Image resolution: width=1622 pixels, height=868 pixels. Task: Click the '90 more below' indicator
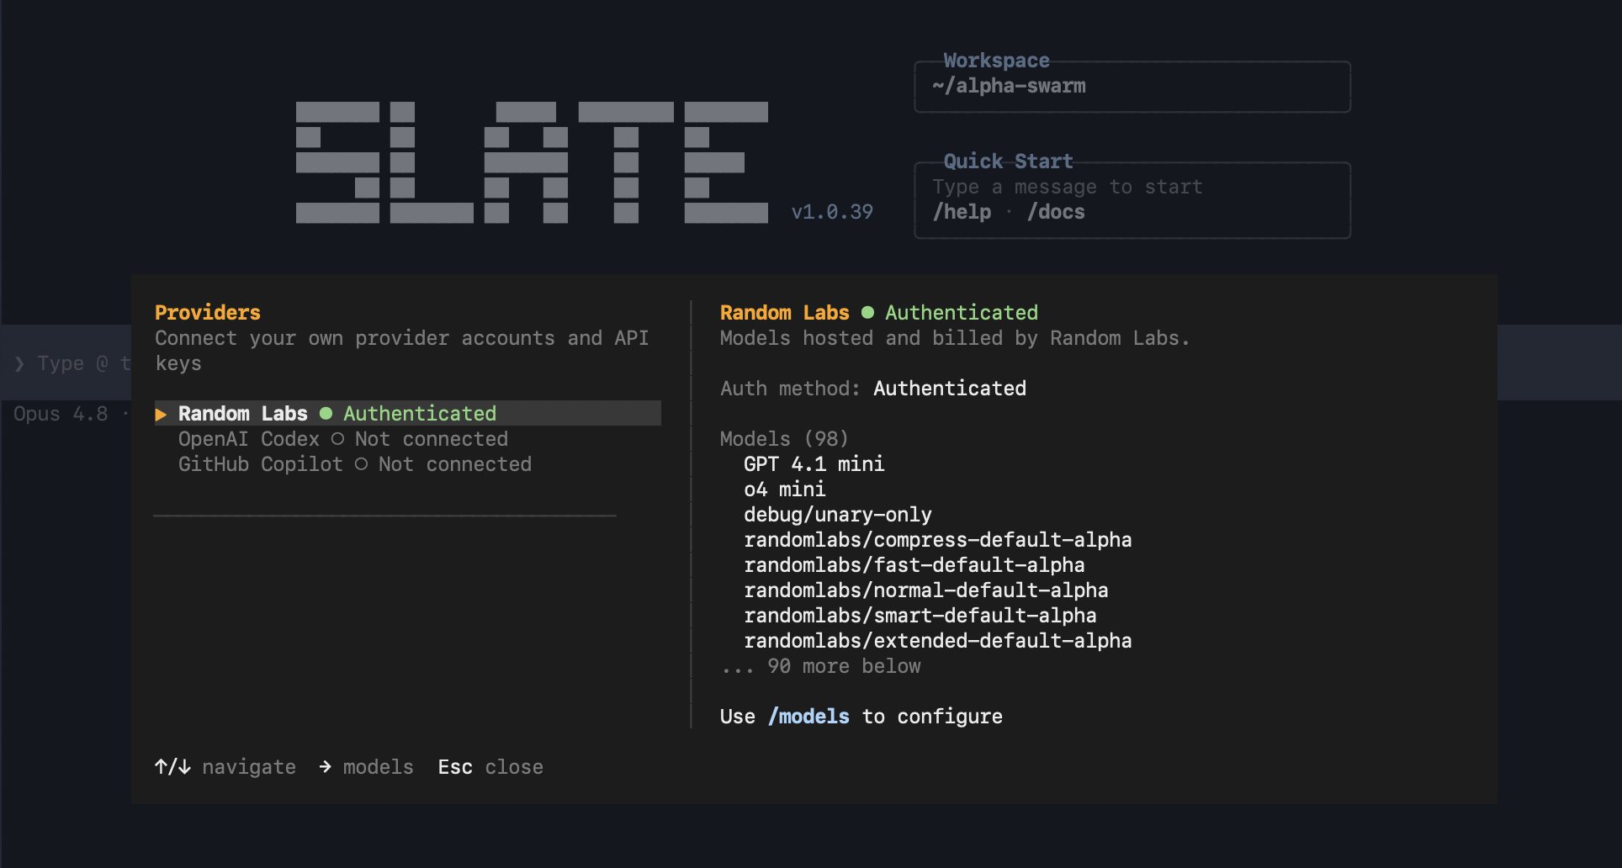pos(820,666)
